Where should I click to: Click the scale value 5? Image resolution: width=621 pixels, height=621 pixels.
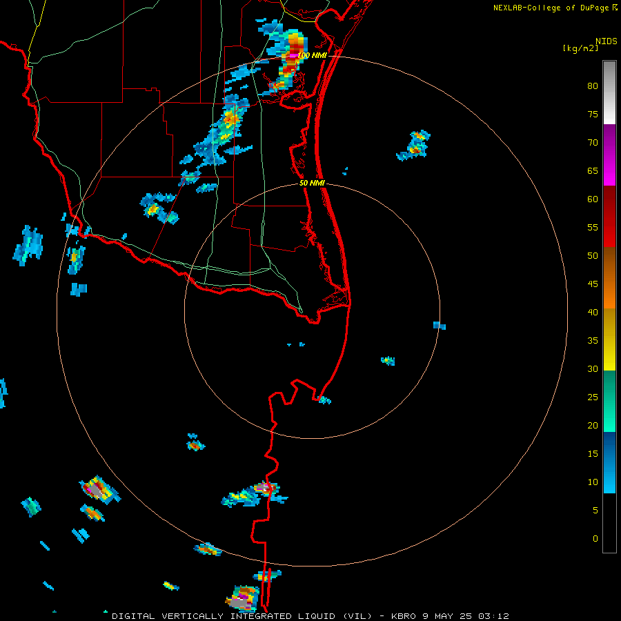pos(595,511)
